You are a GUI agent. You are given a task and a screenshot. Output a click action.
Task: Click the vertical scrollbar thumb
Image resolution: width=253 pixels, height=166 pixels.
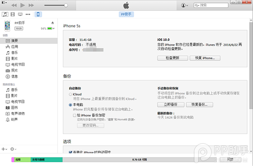tap(251, 66)
